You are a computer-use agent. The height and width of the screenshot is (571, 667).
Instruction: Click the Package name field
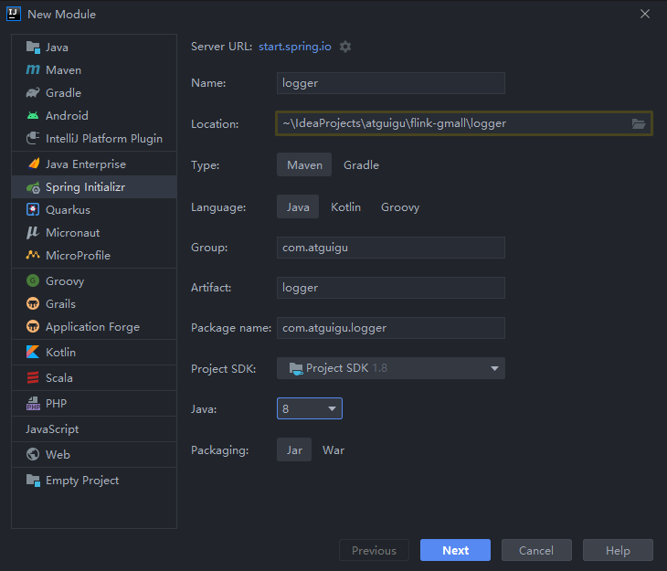(390, 328)
